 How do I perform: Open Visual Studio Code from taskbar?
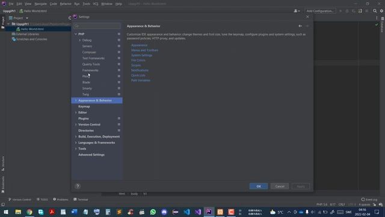[x=186, y=212]
